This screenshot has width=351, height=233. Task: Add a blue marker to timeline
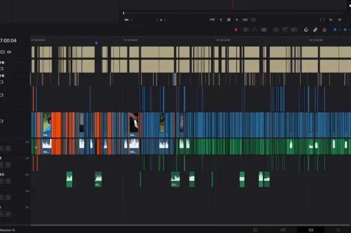click(x=345, y=29)
